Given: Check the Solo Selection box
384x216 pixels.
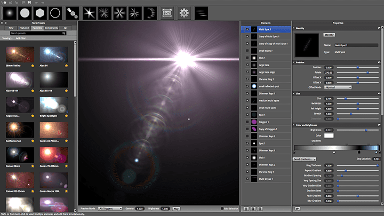Looking at the screenshot, I should pyautogui.click(x=222, y=208).
